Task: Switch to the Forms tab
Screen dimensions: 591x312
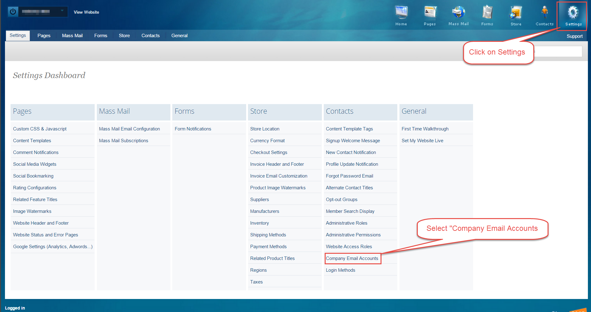Action: pos(101,36)
